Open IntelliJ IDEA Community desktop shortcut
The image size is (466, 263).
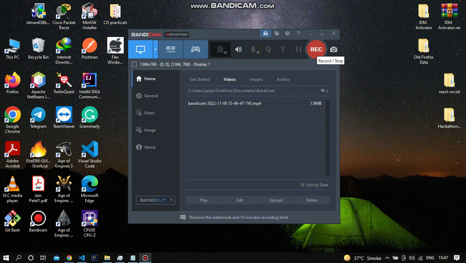89,86
